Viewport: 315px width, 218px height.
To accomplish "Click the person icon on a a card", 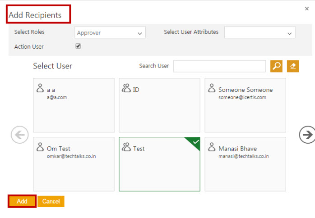I will tap(40, 88).
